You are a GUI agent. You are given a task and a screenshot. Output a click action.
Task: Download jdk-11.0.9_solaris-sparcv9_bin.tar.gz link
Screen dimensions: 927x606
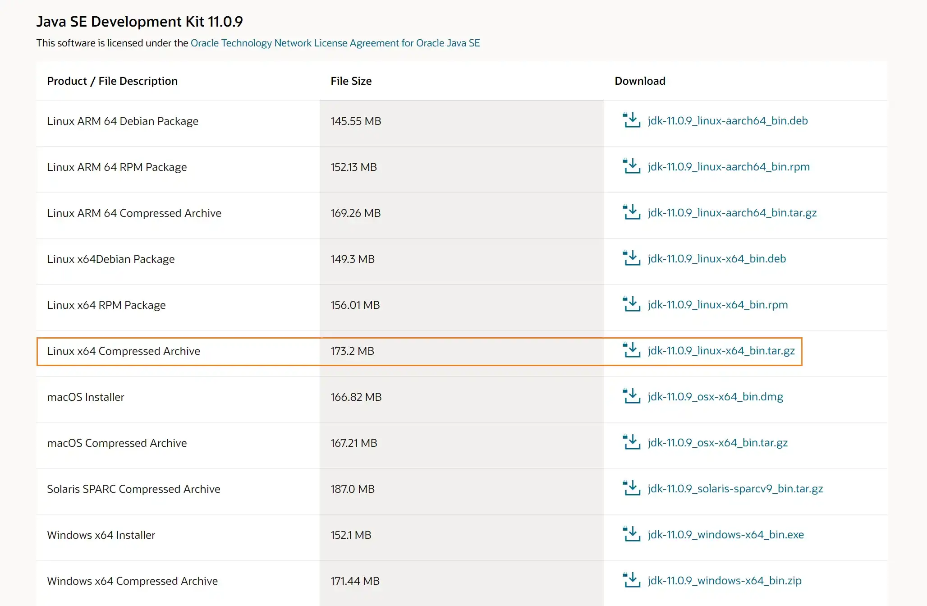(735, 489)
